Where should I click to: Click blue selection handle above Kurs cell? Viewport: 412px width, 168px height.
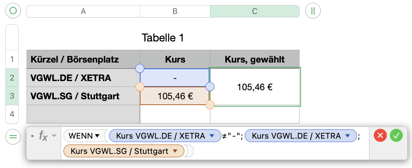(140, 68)
